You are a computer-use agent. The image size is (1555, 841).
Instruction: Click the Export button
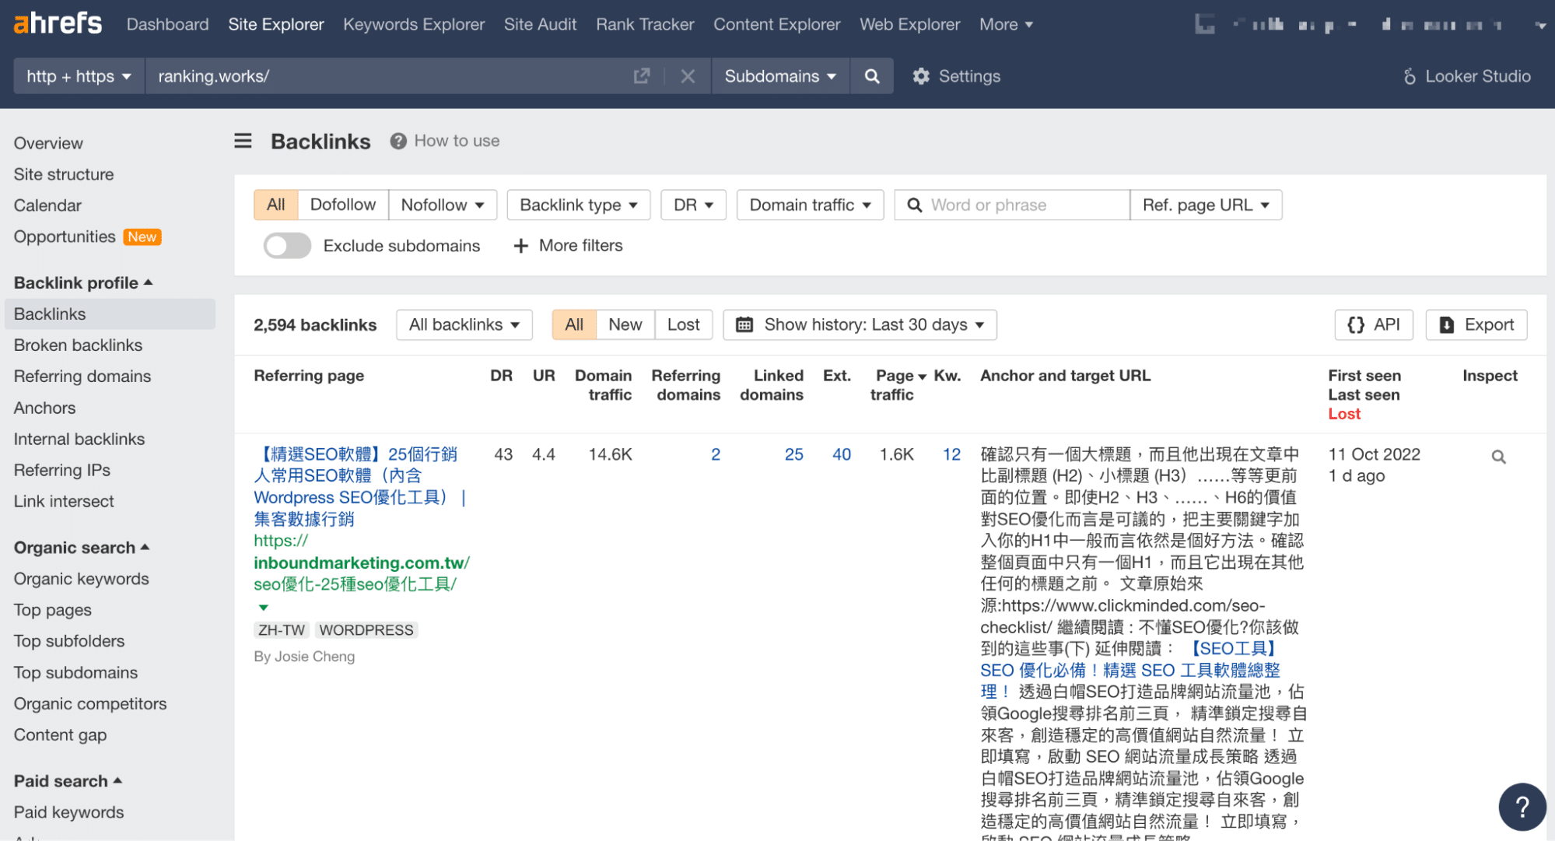1476,324
